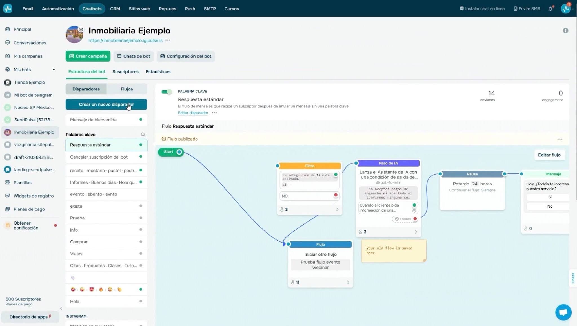577x326 pixels.
Task: Toggle the Respuesta estándar trigger switch
Action: (x=167, y=92)
